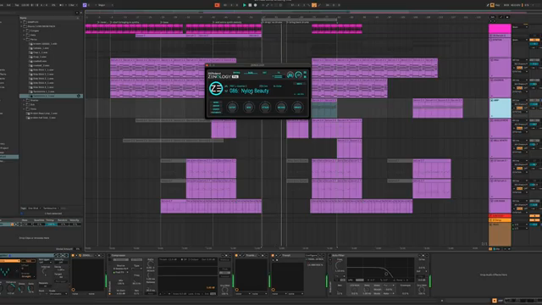This screenshot has width=542, height=305.
Task: Select the tempo value 110.00 field
Action: (25, 5)
